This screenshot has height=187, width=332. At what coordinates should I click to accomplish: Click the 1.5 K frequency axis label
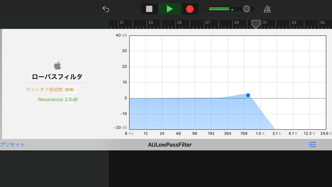pos(260,133)
